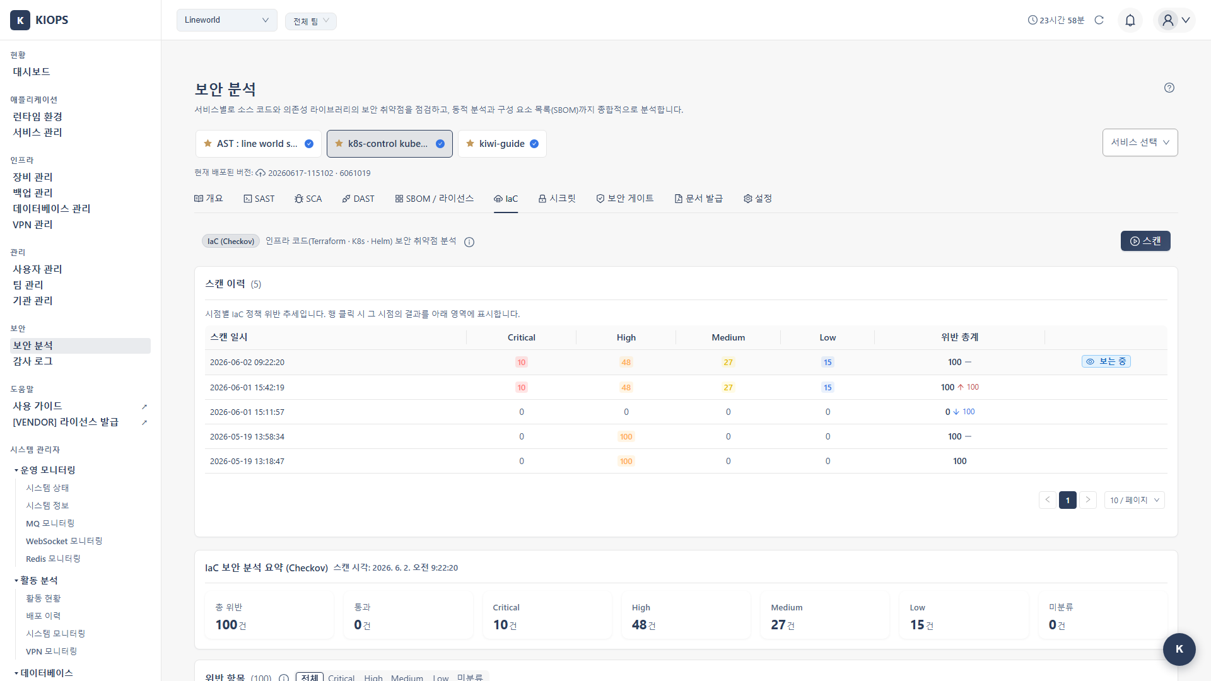1211x681 pixels.
Task: Click the IaC description info icon
Action: click(x=469, y=242)
